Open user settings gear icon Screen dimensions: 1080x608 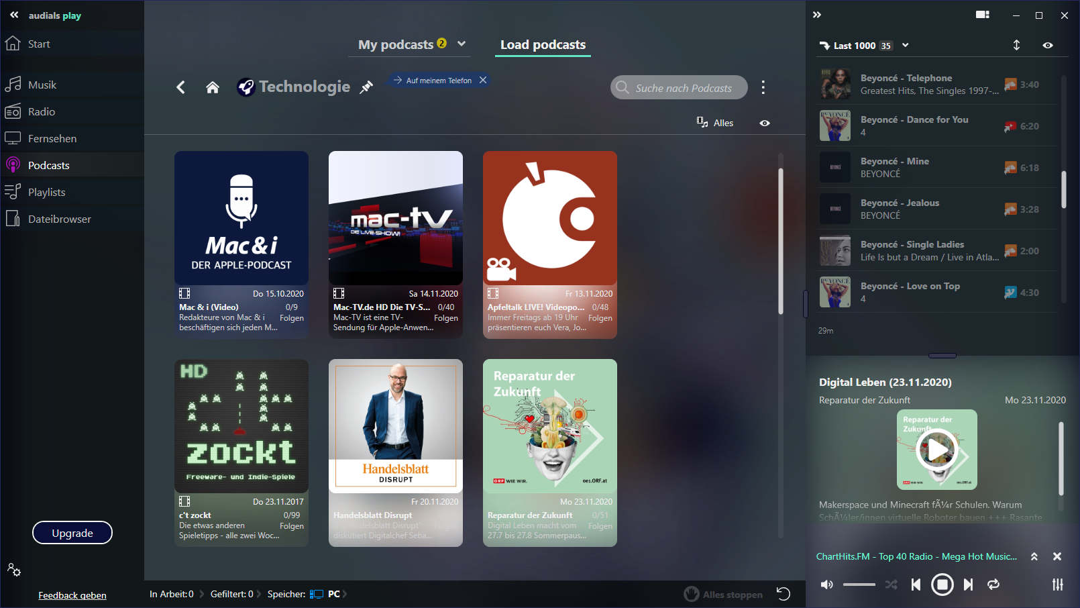coord(14,570)
